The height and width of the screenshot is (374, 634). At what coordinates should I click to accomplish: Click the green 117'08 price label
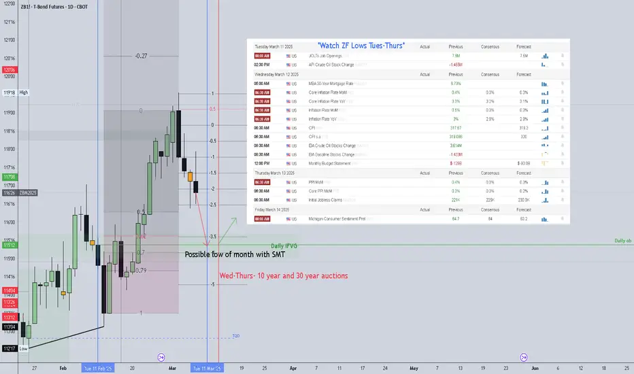point(10,177)
